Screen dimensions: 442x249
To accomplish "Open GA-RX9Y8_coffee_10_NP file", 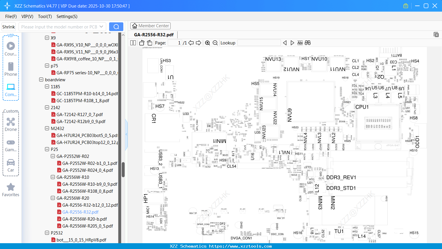I will pyautogui.click(x=85, y=59).
